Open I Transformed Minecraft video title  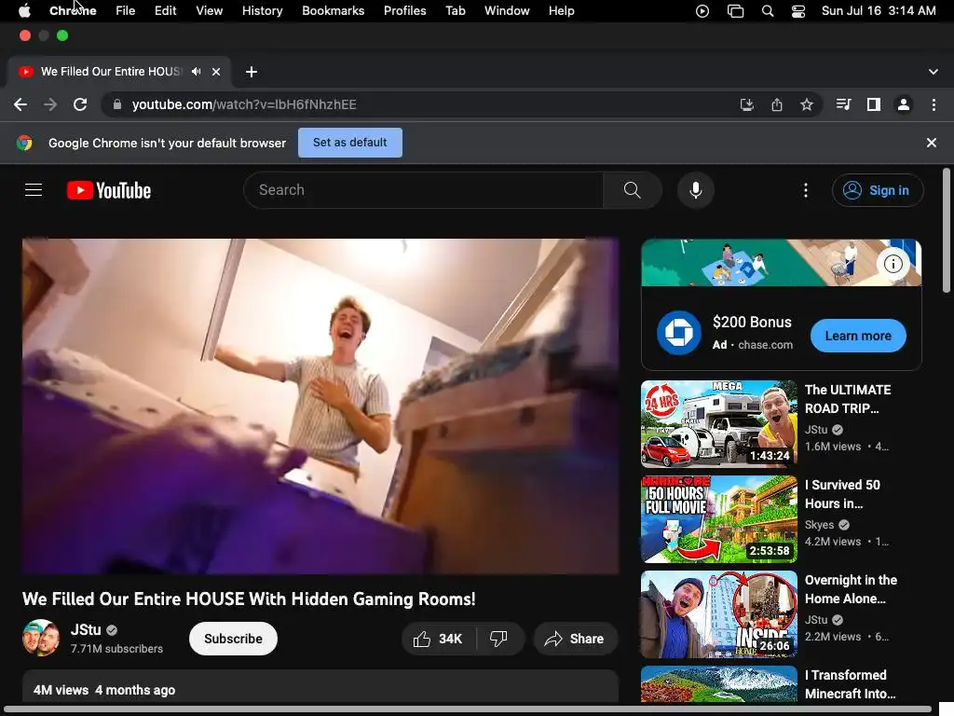850,684
